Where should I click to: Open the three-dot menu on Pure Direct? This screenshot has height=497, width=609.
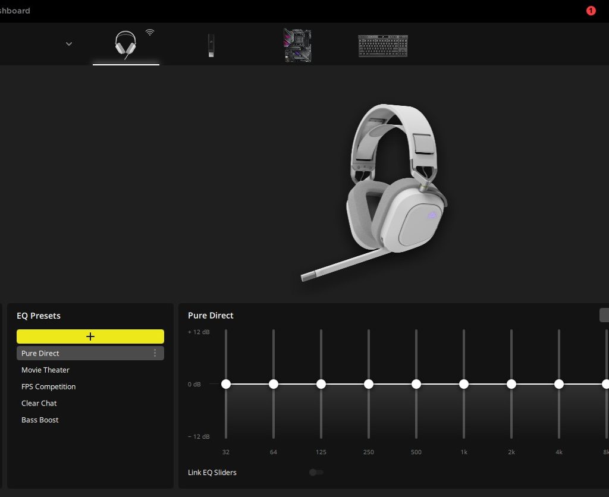pyautogui.click(x=155, y=353)
